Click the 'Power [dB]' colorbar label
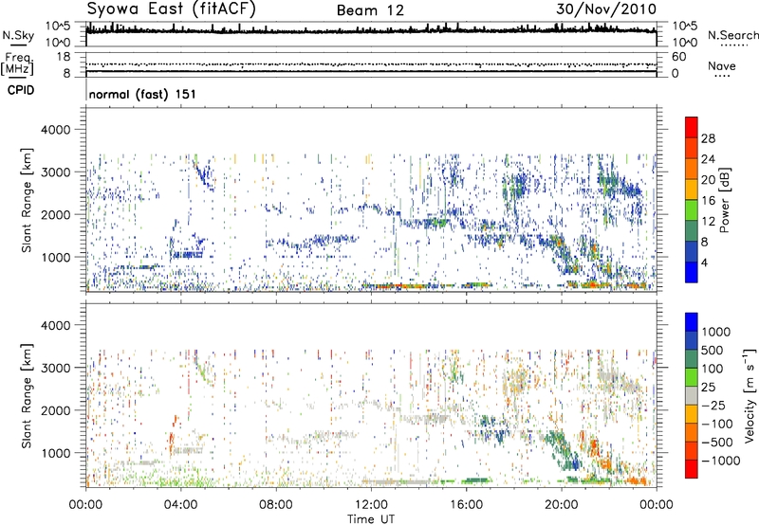The height and width of the screenshot is (525, 759). click(724, 200)
